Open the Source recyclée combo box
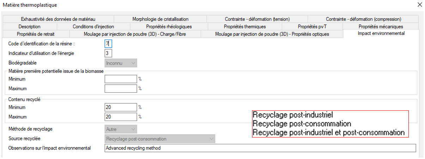425x159 pixels. click(160, 139)
